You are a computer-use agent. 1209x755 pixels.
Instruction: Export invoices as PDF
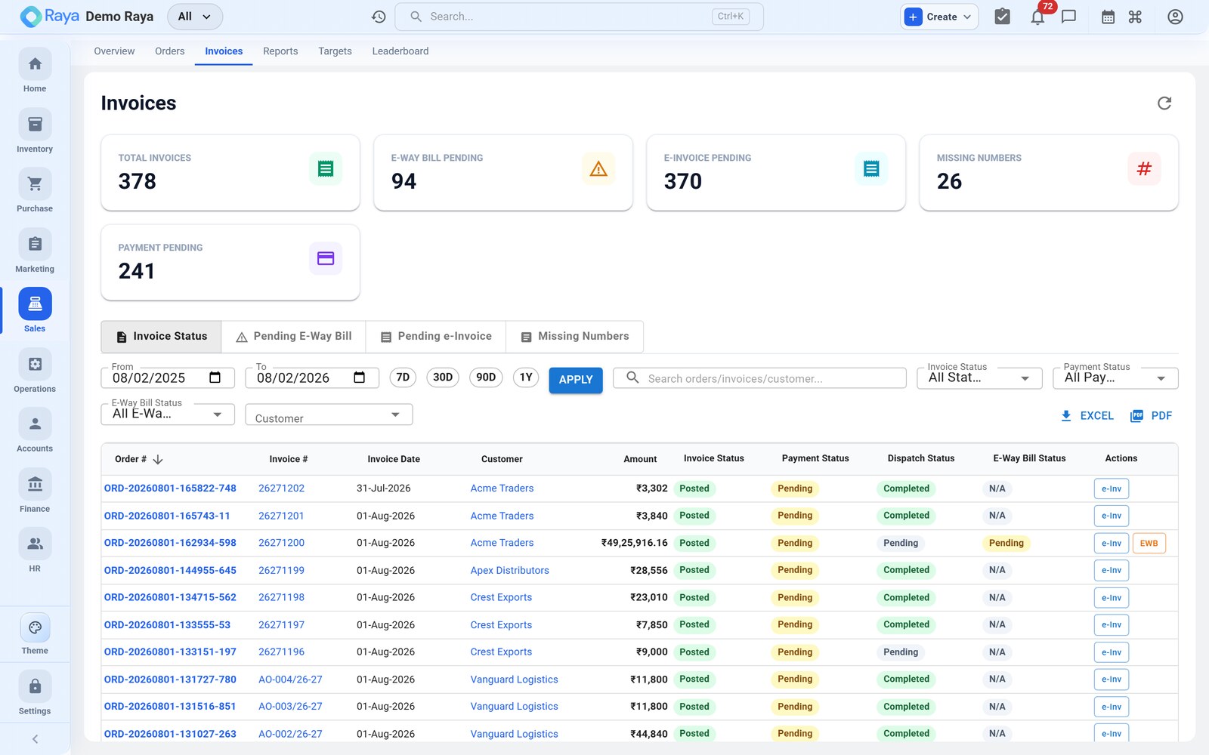(x=1151, y=416)
